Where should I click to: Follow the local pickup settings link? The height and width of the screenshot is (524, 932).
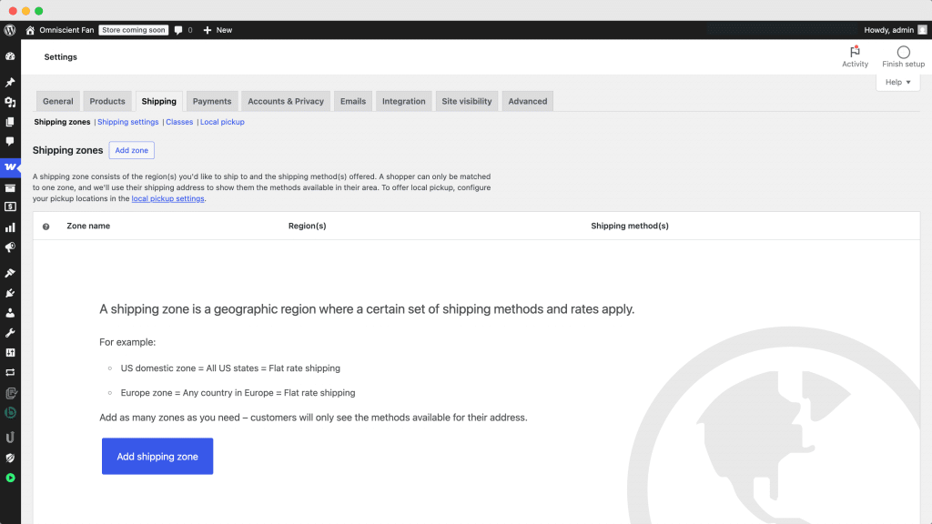point(167,198)
